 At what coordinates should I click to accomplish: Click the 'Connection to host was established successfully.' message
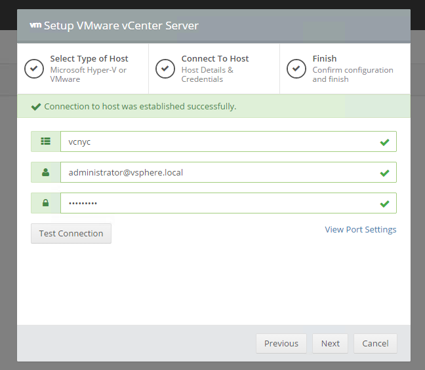(x=140, y=106)
